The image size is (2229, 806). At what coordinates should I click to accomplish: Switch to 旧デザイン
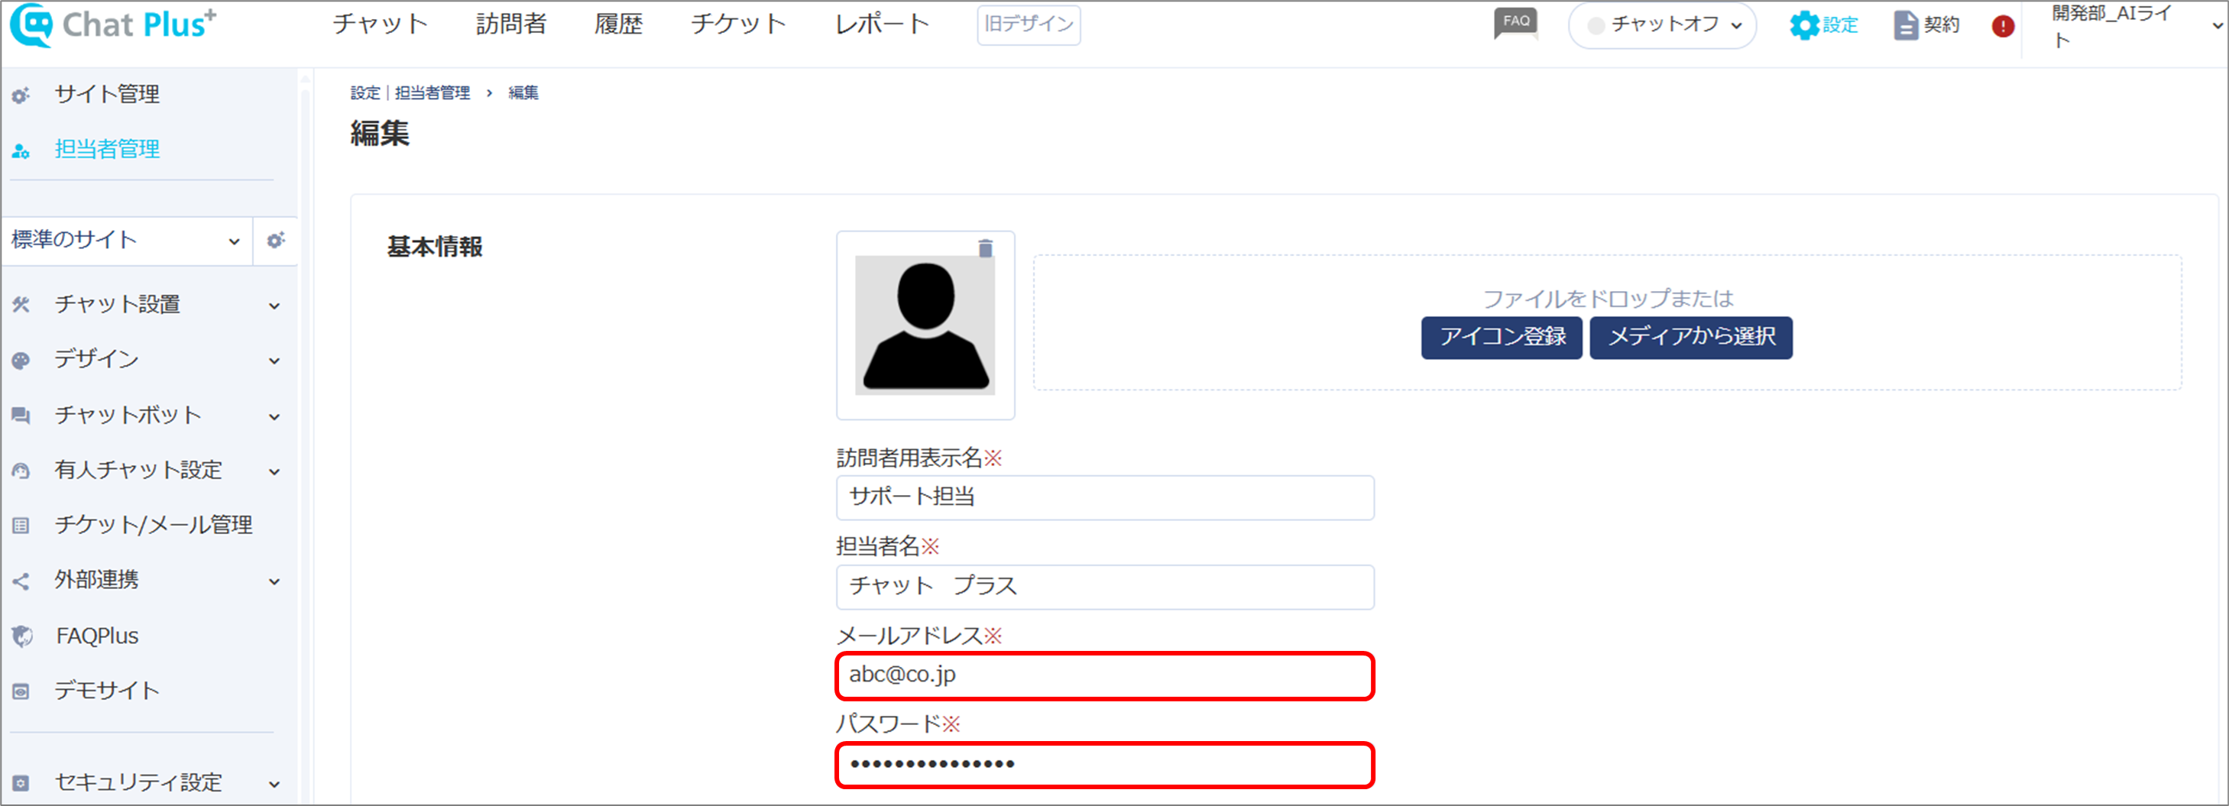click(1028, 24)
